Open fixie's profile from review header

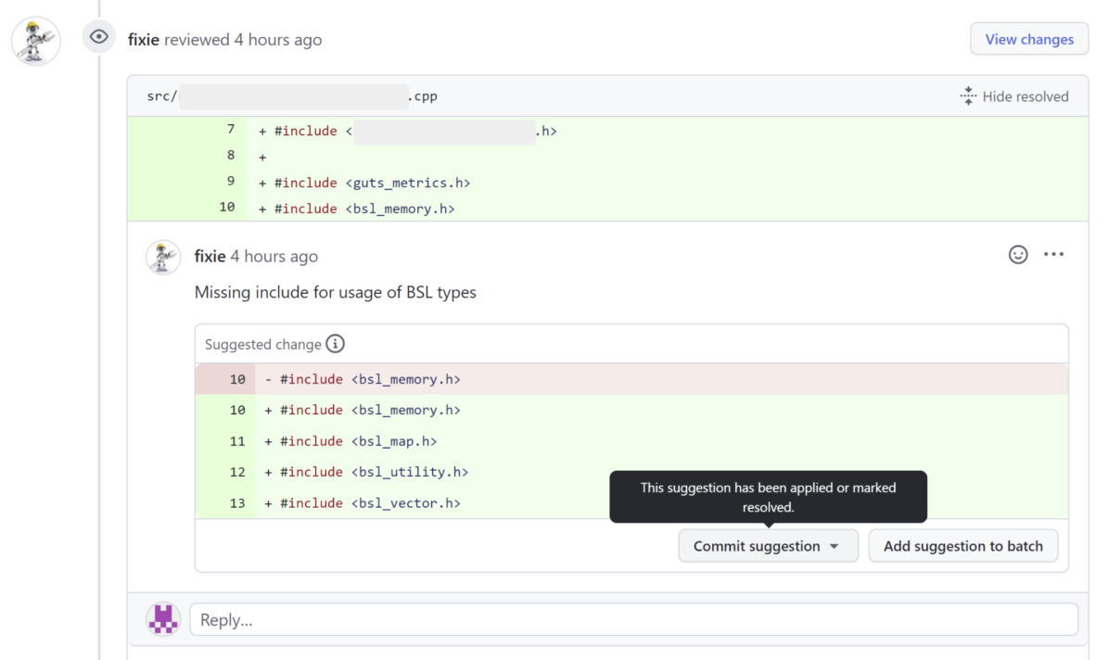144,40
